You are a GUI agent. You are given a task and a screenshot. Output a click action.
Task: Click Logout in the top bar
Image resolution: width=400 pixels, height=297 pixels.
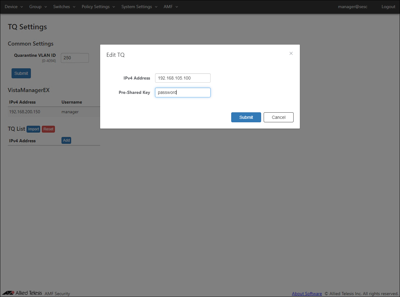(x=388, y=7)
